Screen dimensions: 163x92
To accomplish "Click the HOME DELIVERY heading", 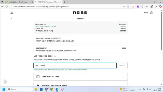I will click(x=42, y=48).
